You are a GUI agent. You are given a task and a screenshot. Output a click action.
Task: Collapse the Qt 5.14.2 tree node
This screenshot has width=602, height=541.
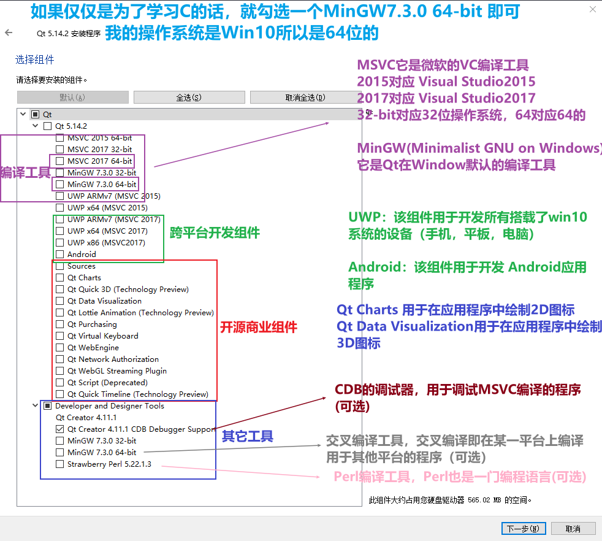(x=36, y=126)
